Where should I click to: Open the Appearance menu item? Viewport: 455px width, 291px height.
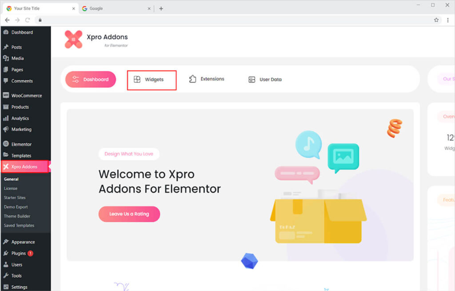[23, 242]
